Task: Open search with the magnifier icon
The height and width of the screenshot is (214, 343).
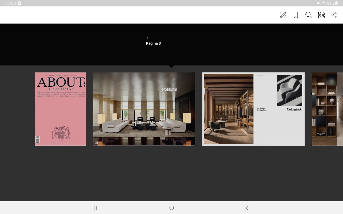Action: (309, 15)
